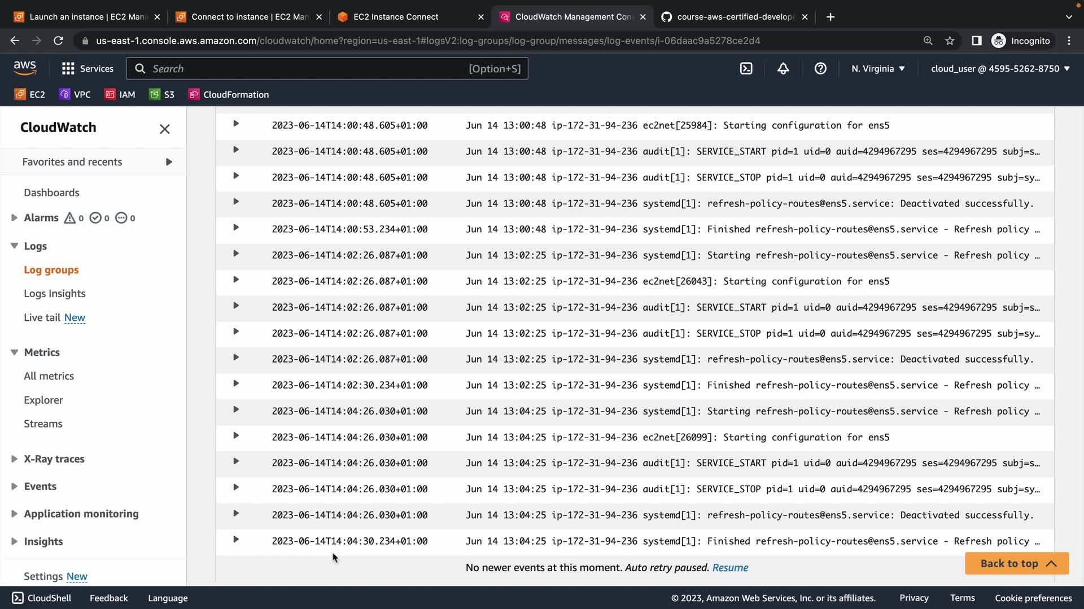The height and width of the screenshot is (609, 1084).
Task: Open the cloud_user account dropdown
Action: (1000, 69)
